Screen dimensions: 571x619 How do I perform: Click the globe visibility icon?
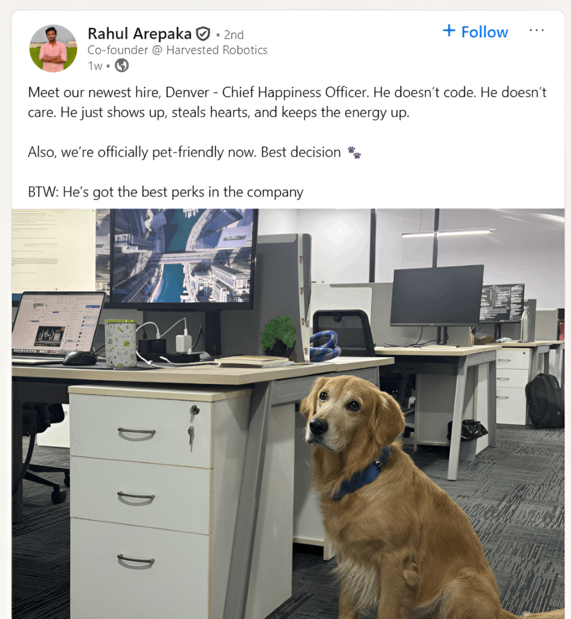click(x=121, y=65)
